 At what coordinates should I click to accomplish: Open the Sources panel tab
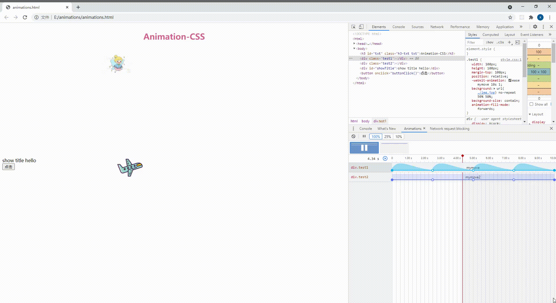click(418, 27)
